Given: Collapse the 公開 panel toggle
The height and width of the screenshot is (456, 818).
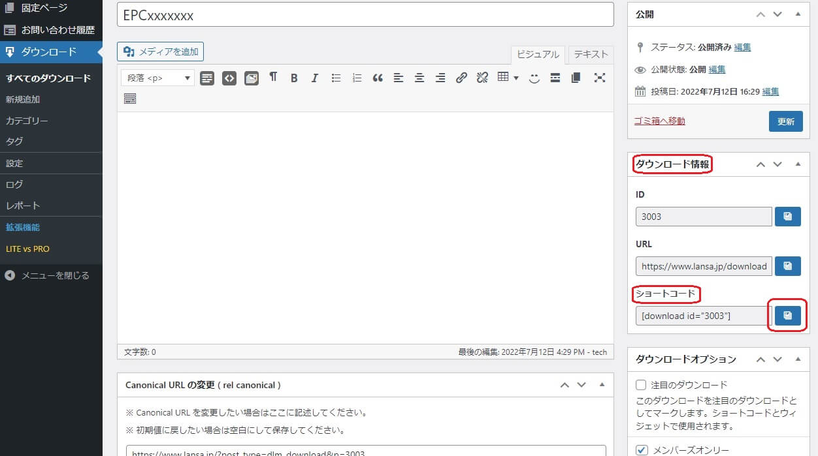Looking at the screenshot, I should click(x=798, y=14).
